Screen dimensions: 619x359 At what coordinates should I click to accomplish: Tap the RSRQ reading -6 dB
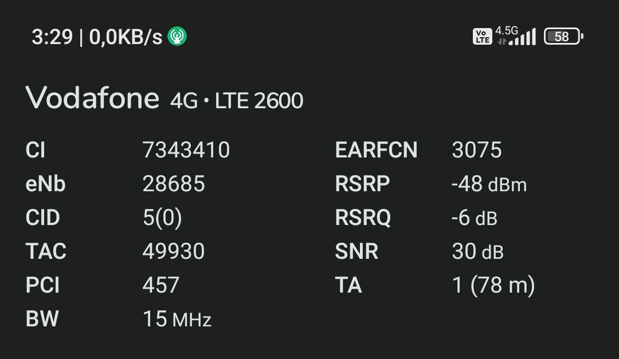click(x=475, y=218)
